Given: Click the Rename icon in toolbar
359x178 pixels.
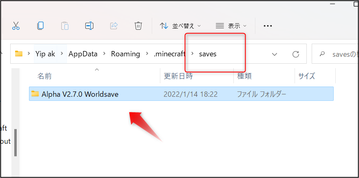Looking at the screenshot, I should (x=89, y=26).
